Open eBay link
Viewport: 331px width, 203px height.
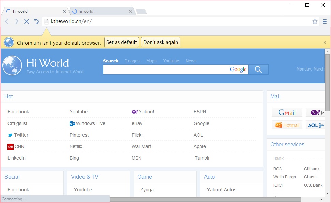click(x=137, y=123)
